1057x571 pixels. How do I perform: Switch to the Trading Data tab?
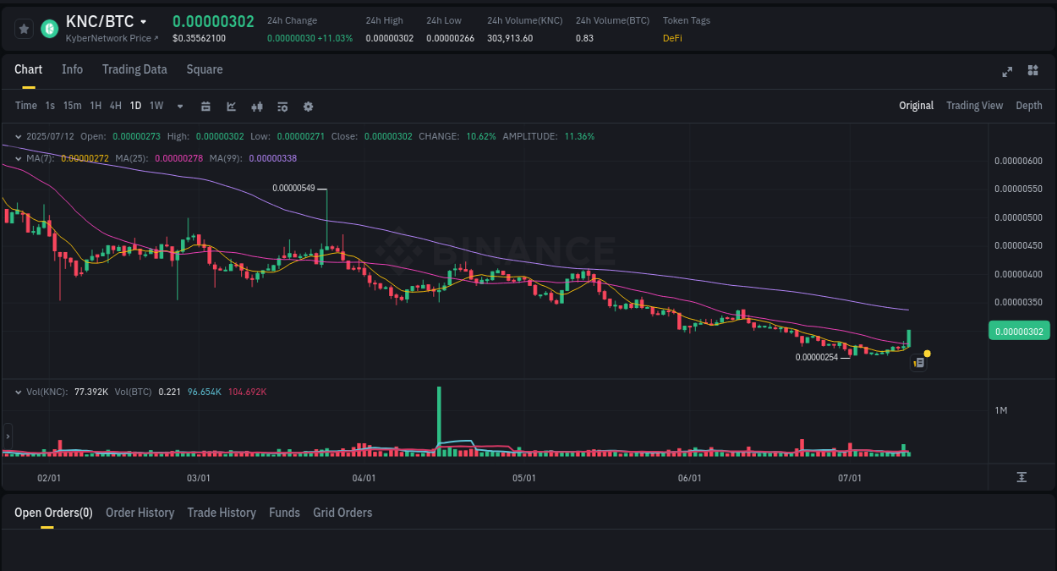point(134,69)
